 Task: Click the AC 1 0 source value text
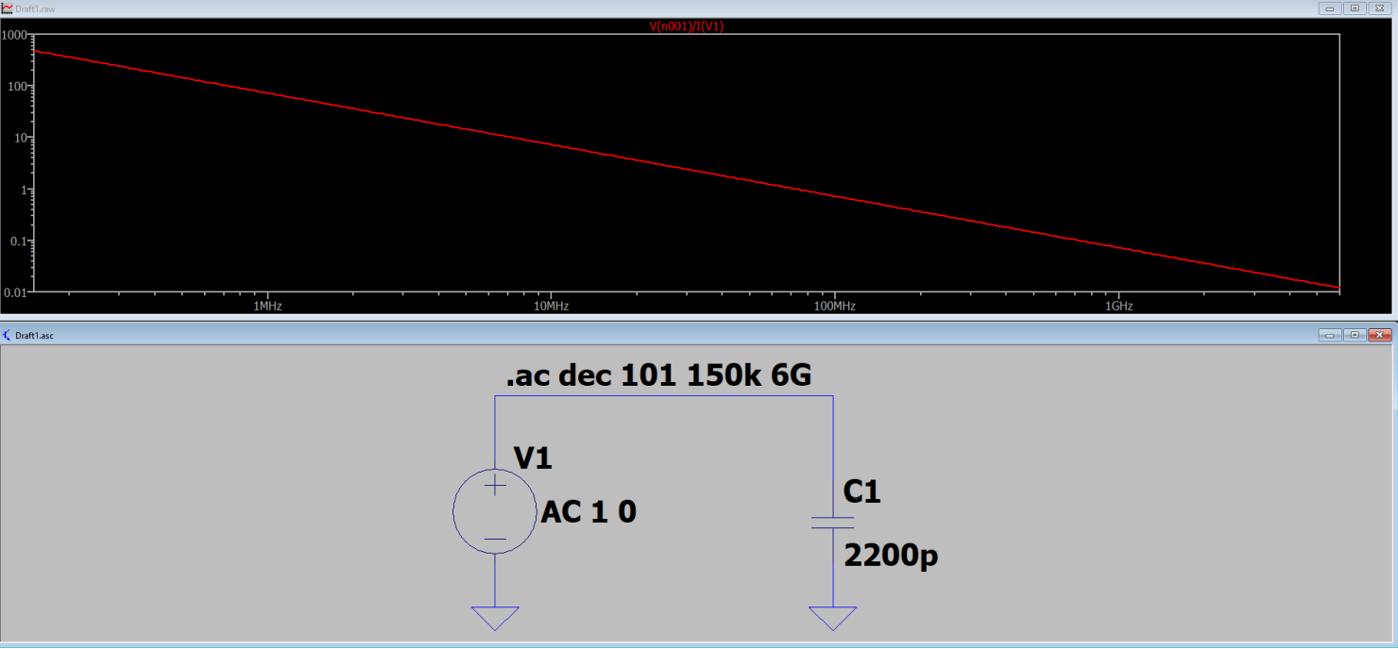(x=587, y=511)
